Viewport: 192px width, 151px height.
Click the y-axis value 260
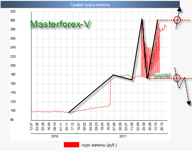(x=13, y=38)
